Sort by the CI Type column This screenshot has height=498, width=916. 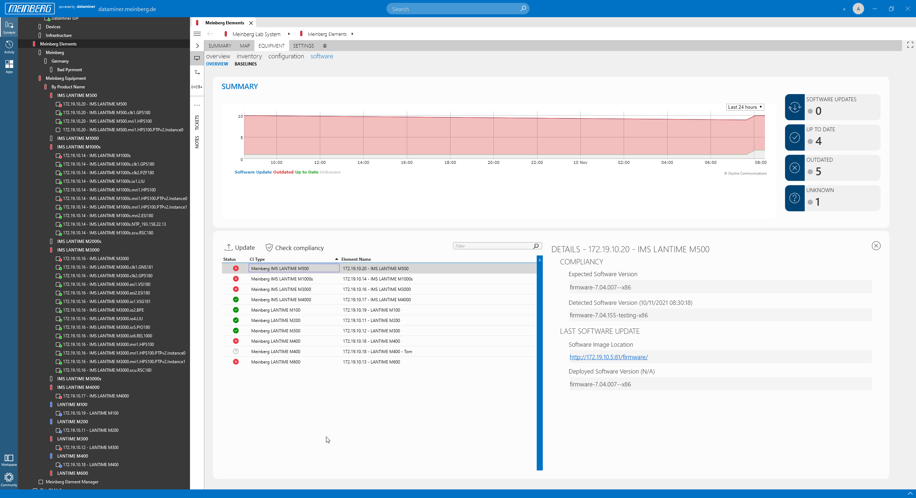pos(257,259)
